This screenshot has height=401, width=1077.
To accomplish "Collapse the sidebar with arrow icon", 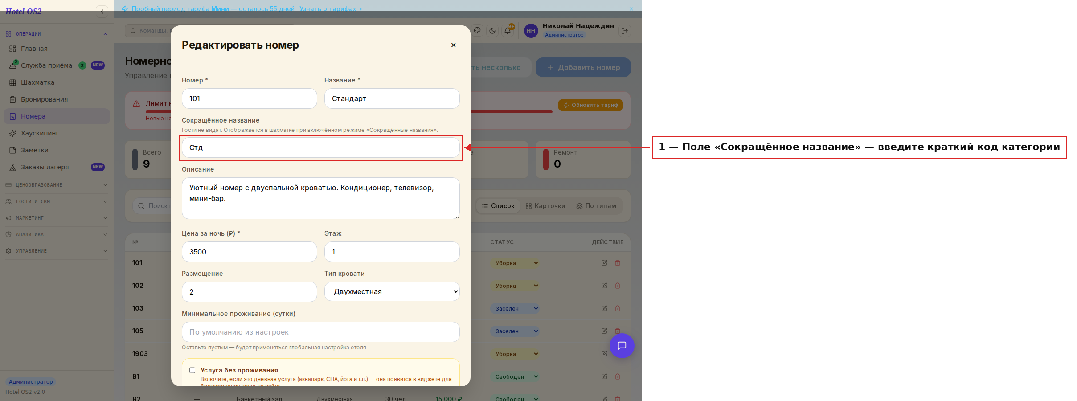I will point(102,12).
